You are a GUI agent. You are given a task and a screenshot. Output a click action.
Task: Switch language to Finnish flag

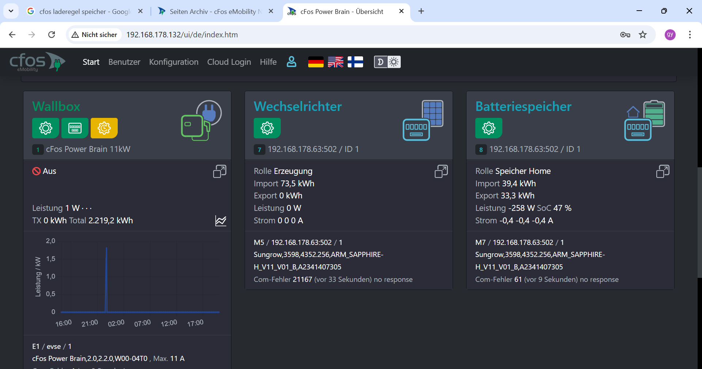[x=355, y=62]
